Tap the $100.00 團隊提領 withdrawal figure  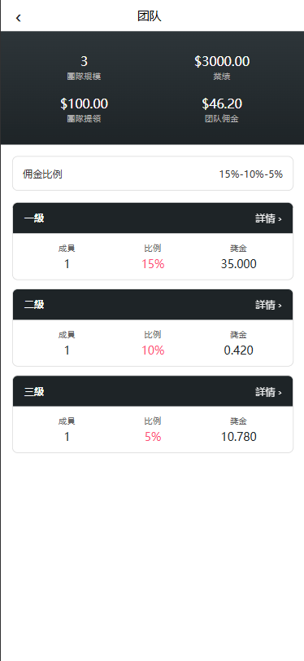[x=84, y=109]
